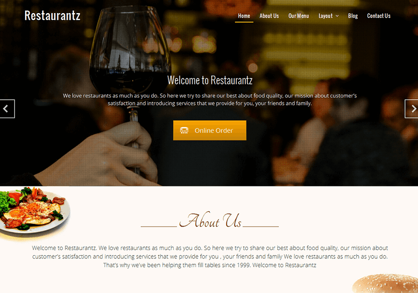Click the cursive About Us section heading

(210, 221)
